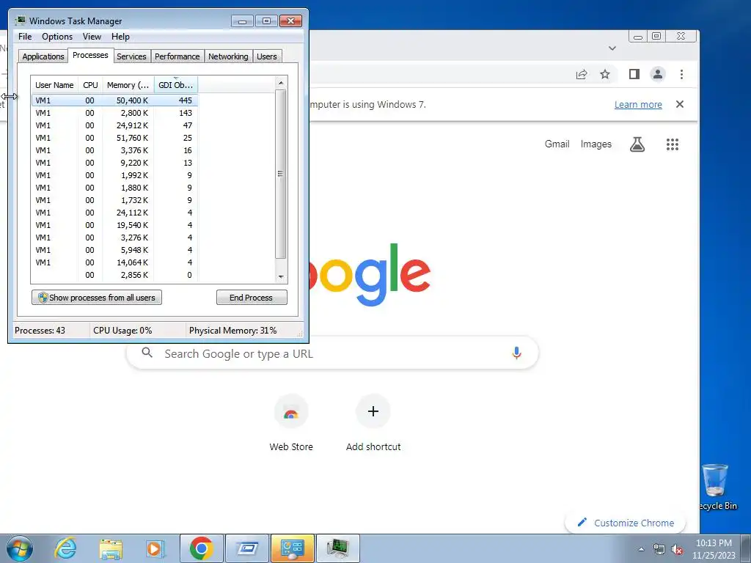The height and width of the screenshot is (563, 751).
Task: Launch Internet Explorer from the taskbar
Action: (65, 548)
